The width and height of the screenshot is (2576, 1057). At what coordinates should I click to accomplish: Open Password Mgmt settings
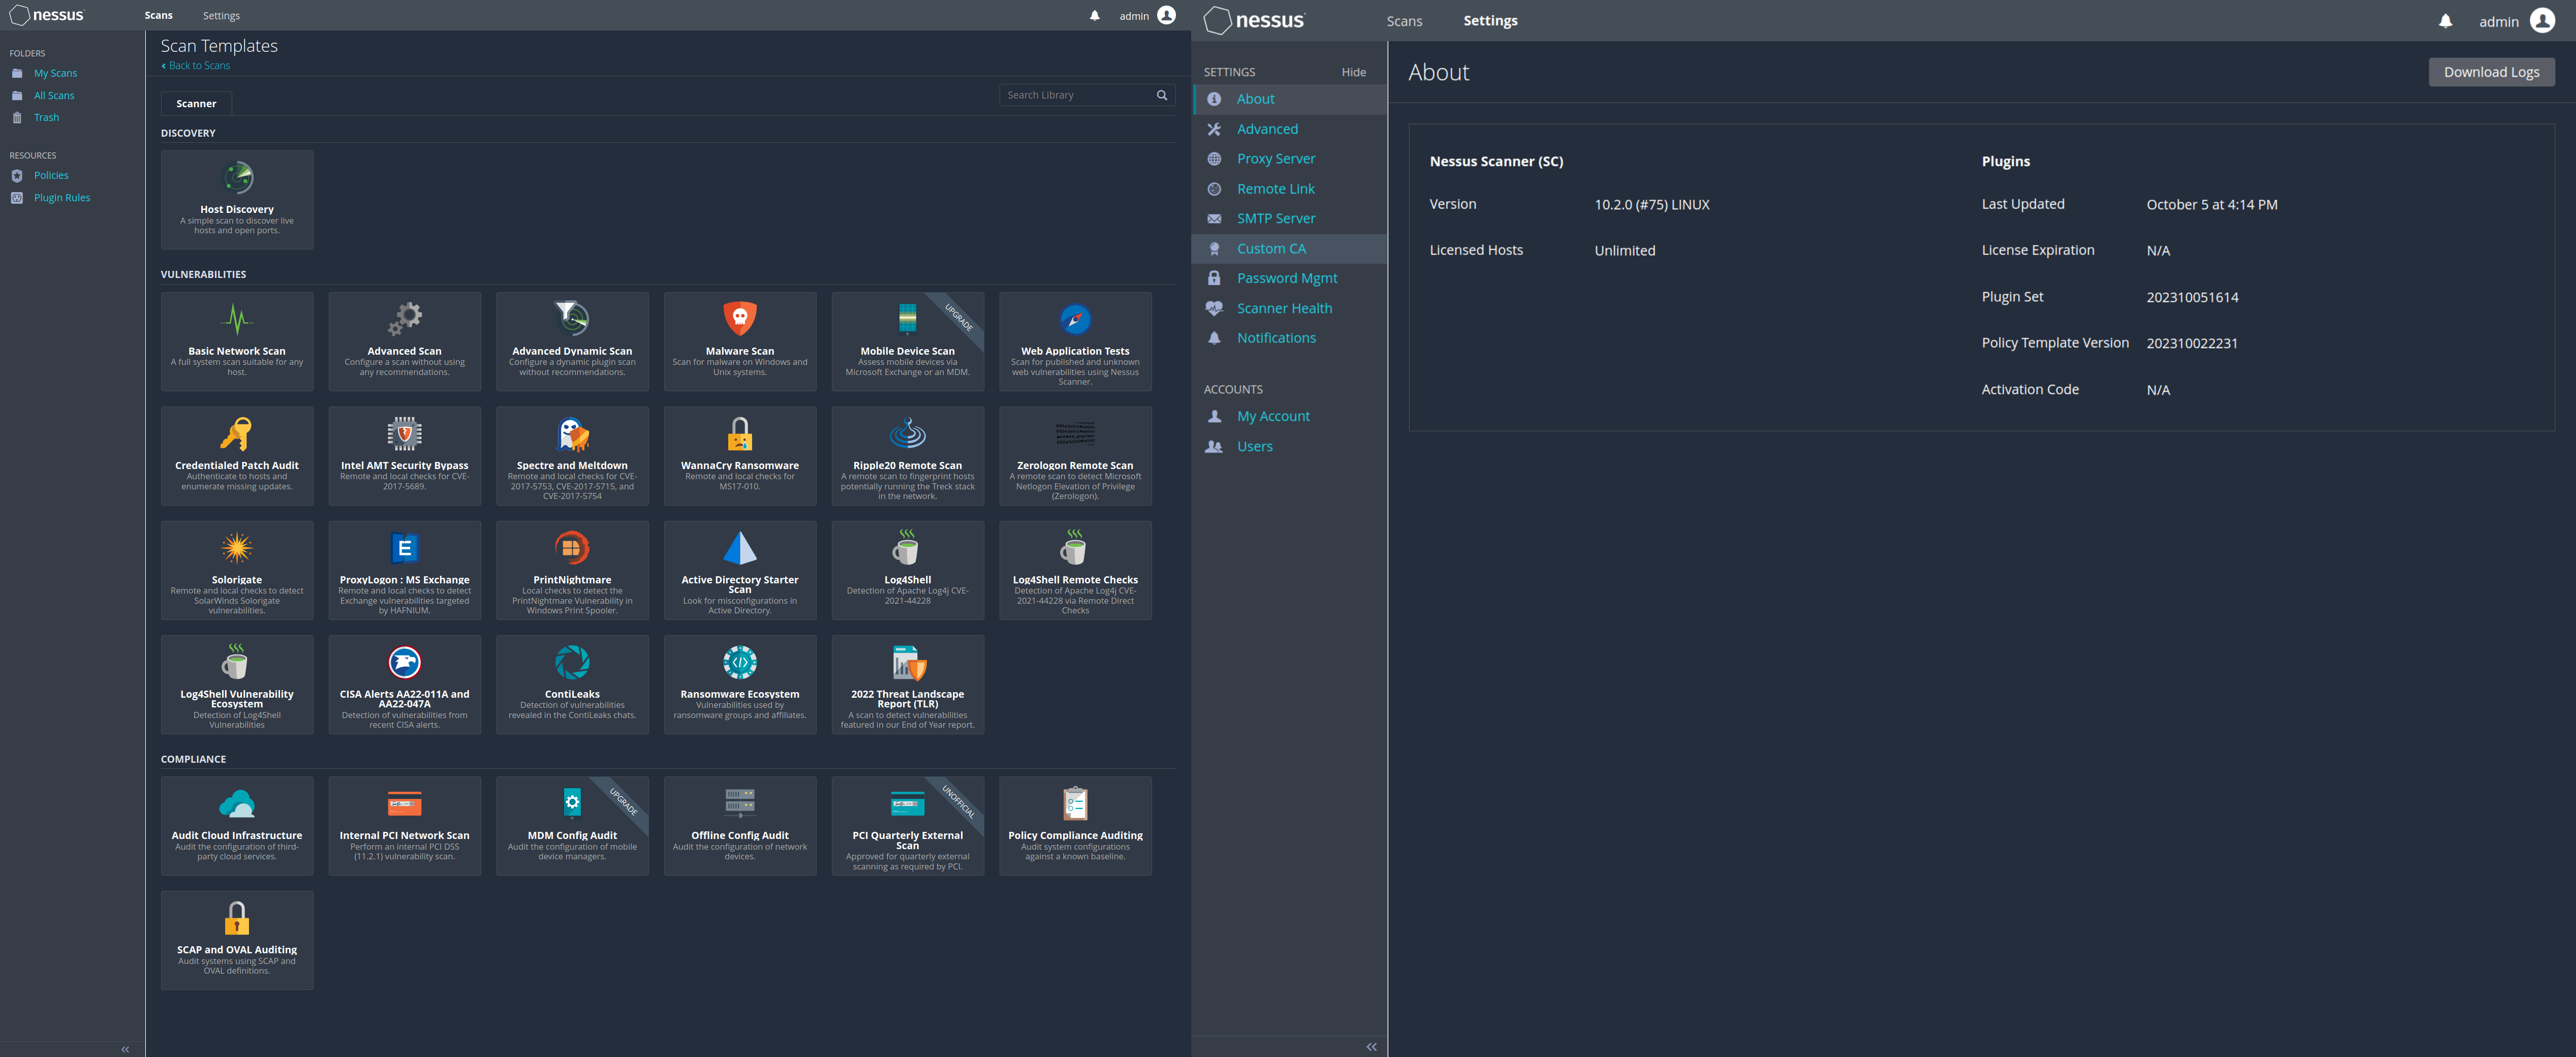(x=1289, y=278)
